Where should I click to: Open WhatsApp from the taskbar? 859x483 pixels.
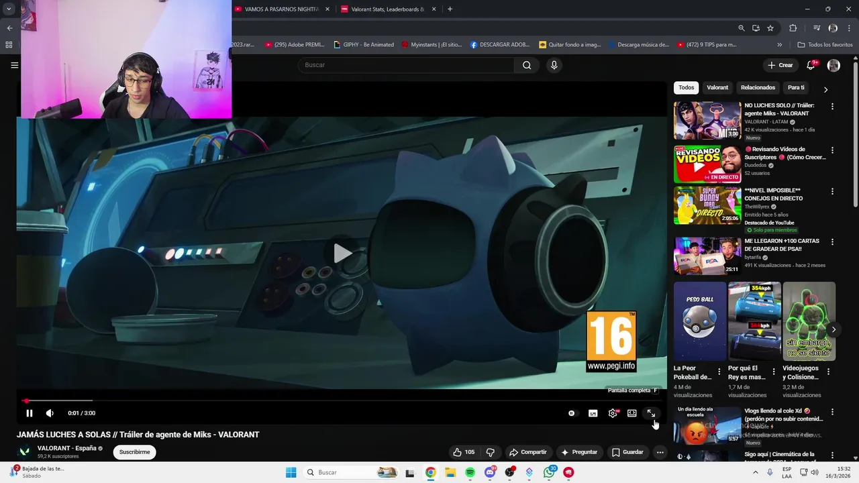click(x=549, y=472)
